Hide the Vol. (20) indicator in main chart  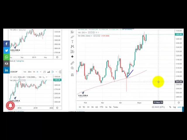pyautogui.click(x=89, y=32)
